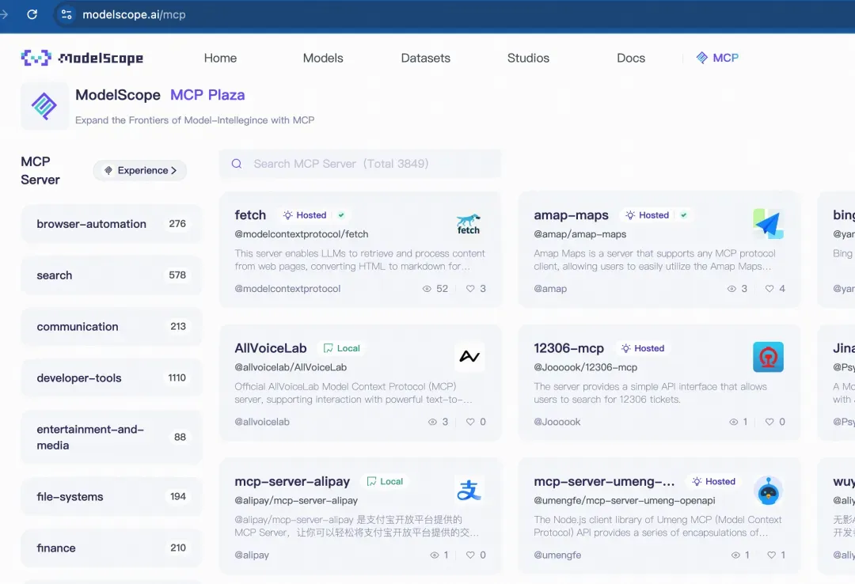Open the AllVoiceLab server title
This screenshot has width=855, height=584.
tap(271, 348)
